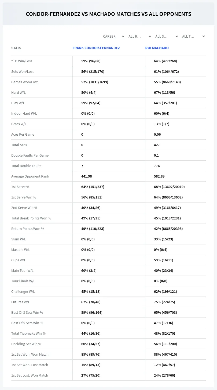Click the chevron arrow beside ALL R...

(x=150, y=36)
